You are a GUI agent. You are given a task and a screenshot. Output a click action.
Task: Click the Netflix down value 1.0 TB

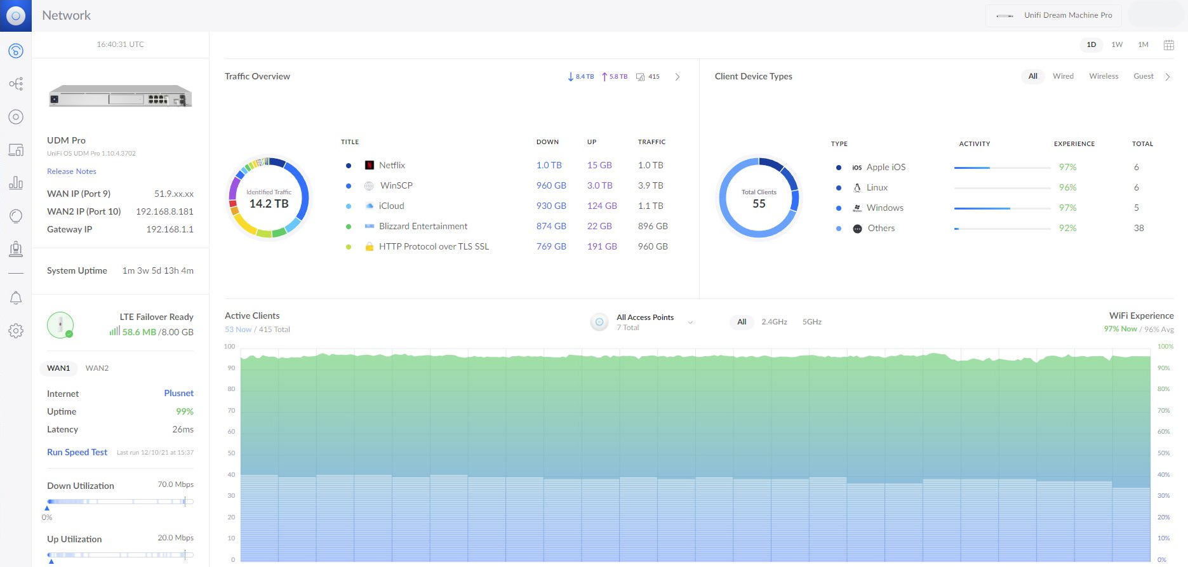(x=549, y=165)
